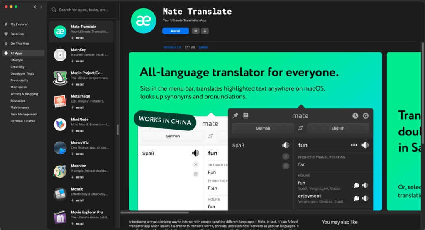Add Mate Translate to favorites heart
The width and height of the screenshot is (425, 230).
[x=196, y=31]
